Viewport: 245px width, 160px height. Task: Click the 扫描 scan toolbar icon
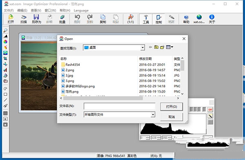coord(23,19)
